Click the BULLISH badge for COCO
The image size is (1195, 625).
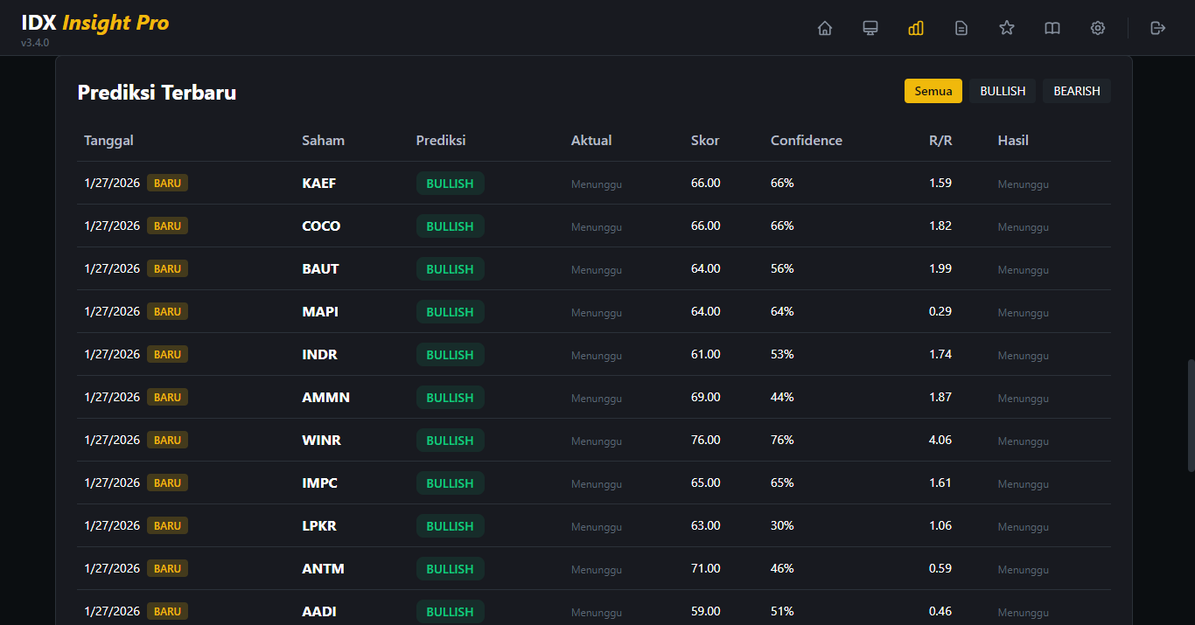pos(450,226)
